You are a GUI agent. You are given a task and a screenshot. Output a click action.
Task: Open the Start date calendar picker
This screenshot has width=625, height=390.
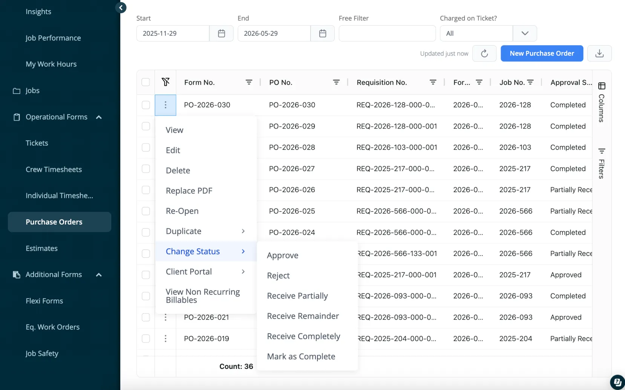221,34
